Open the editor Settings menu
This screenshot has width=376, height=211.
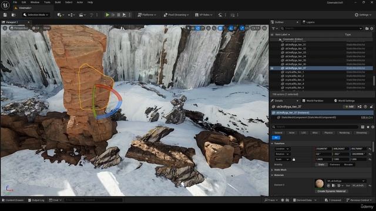click(363, 15)
